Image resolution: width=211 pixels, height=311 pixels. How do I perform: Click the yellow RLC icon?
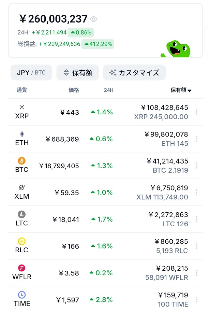point(22,241)
